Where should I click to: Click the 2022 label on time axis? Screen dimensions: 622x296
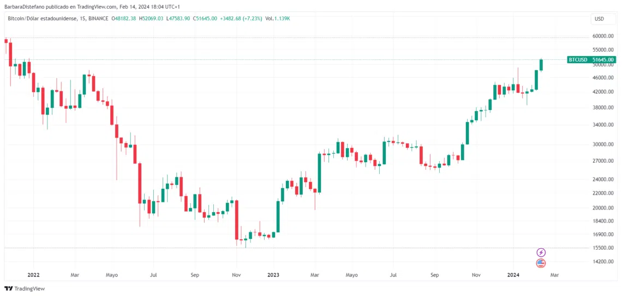click(33, 275)
